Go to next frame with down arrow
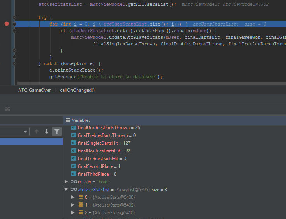 pyautogui.click(x=47, y=132)
